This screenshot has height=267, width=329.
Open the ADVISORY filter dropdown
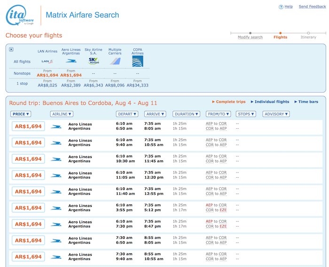(276, 114)
